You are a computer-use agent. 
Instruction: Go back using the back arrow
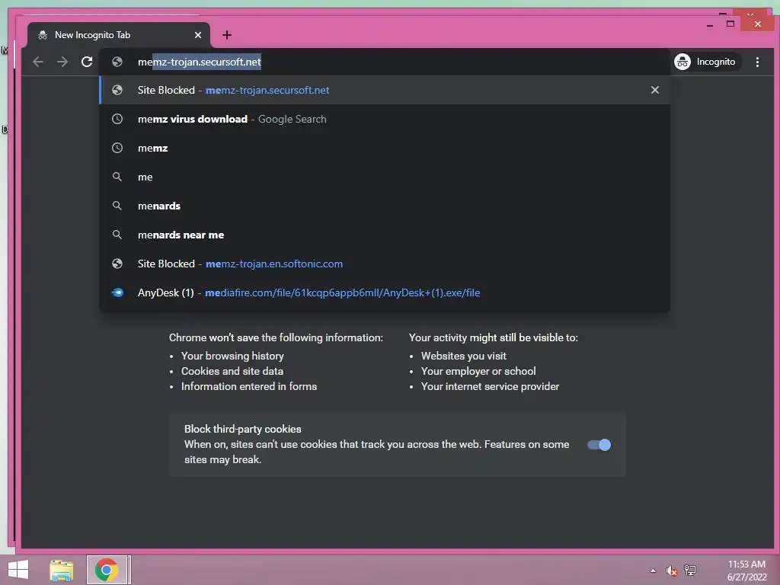point(38,62)
